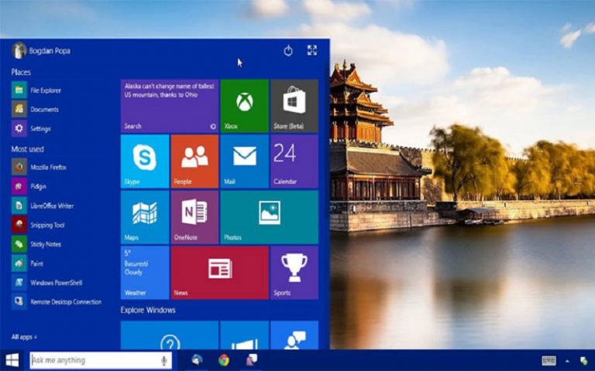Open the Search news tile about Alaska
Viewport: 595px width, 371px height.
pos(170,106)
